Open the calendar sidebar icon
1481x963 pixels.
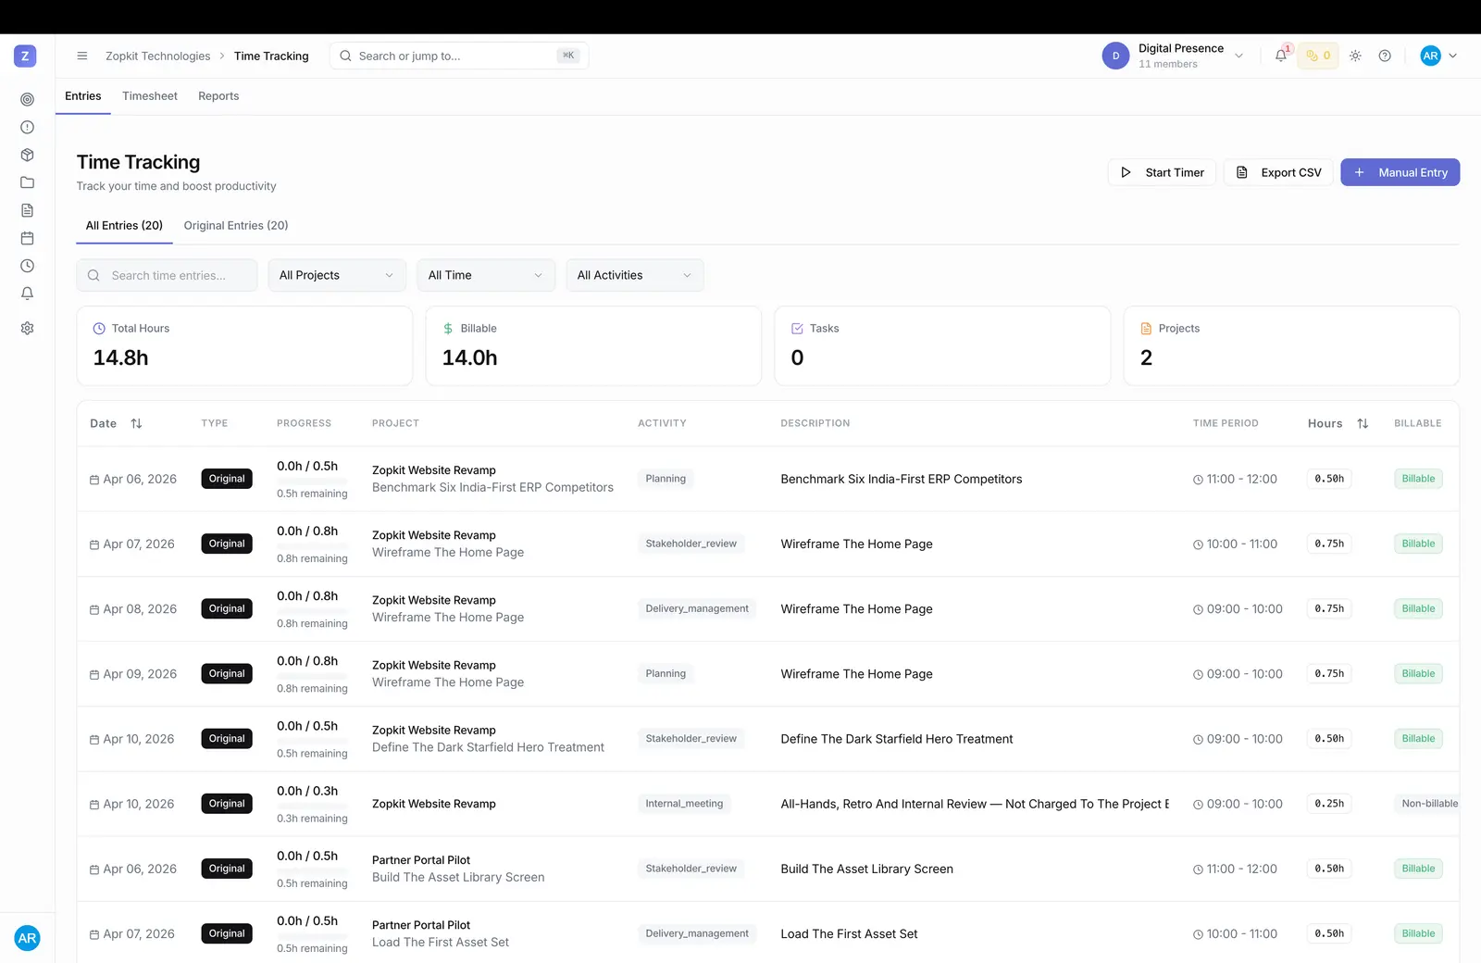(27, 238)
